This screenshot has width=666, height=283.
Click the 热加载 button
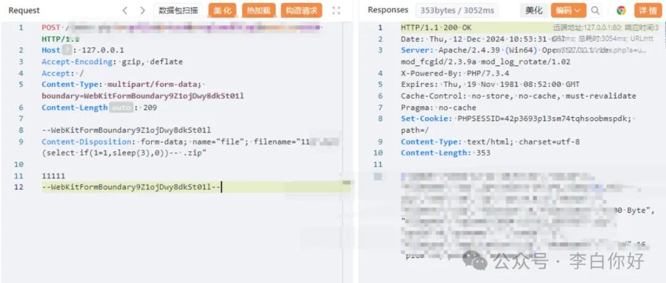258,10
